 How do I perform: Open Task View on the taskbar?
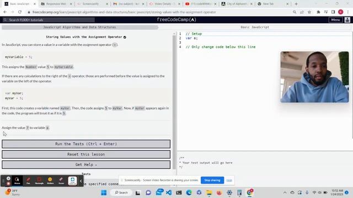click(138, 193)
